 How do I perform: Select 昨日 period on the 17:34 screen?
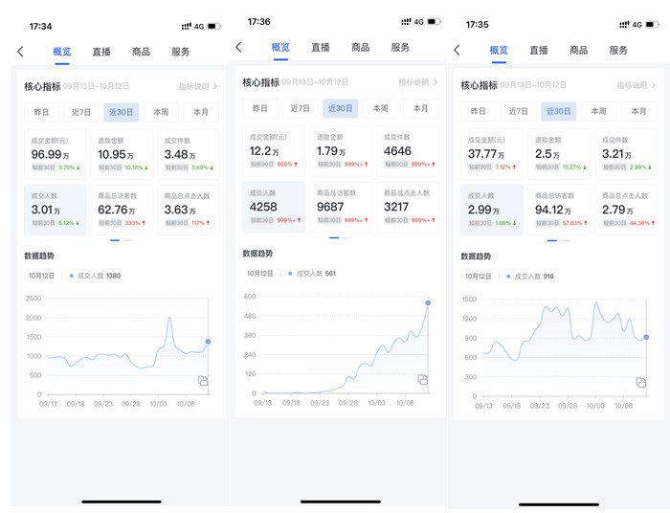pos(41,112)
